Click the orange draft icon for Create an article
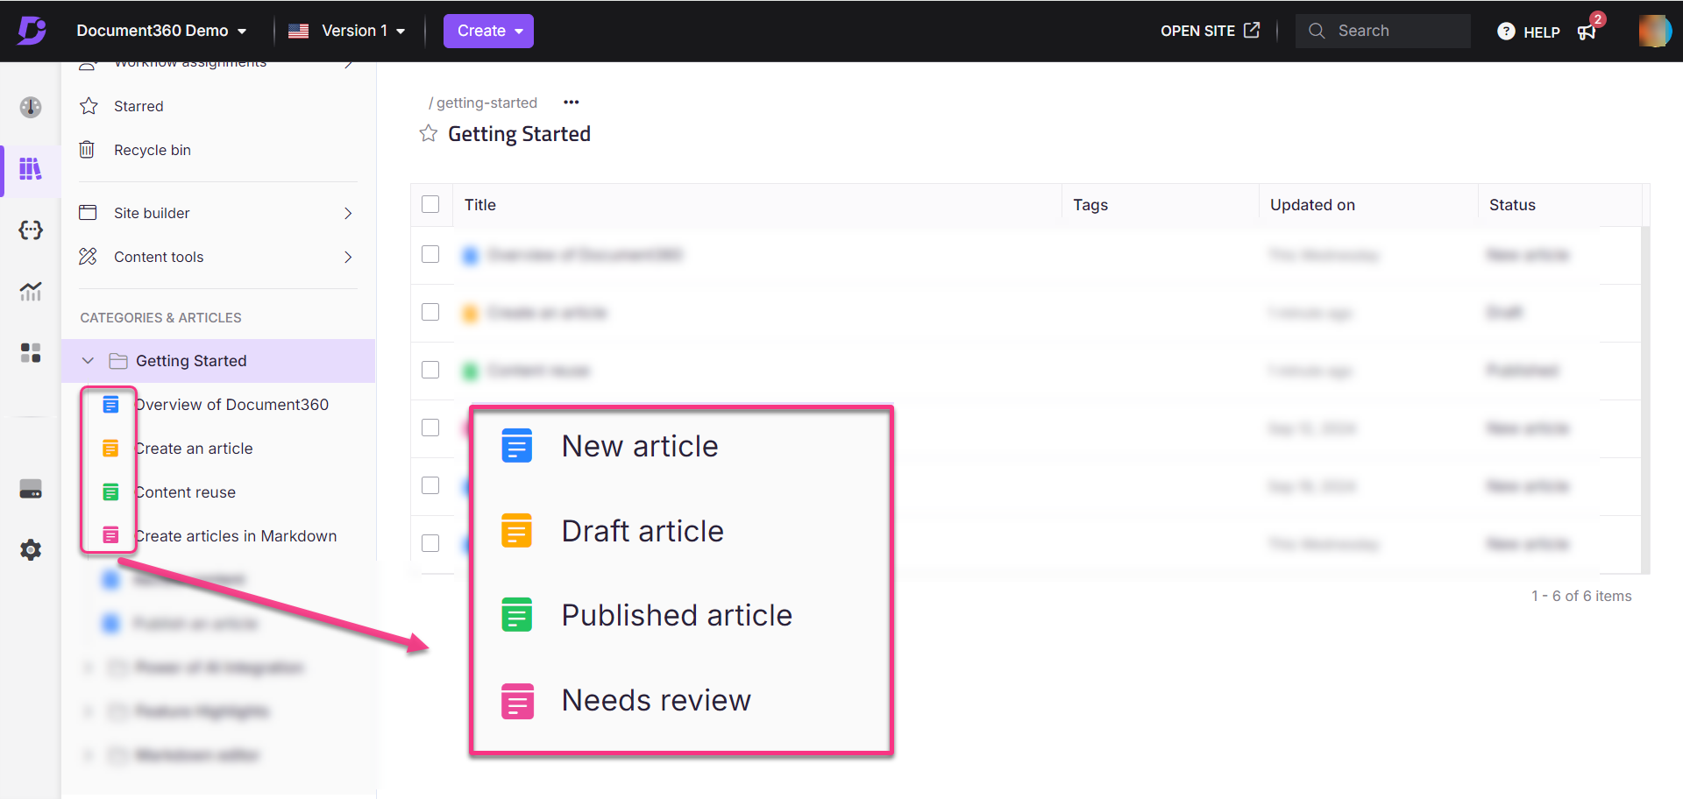Image resolution: width=1683 pixels, height=799 pixels. click(x=110, y=449)
